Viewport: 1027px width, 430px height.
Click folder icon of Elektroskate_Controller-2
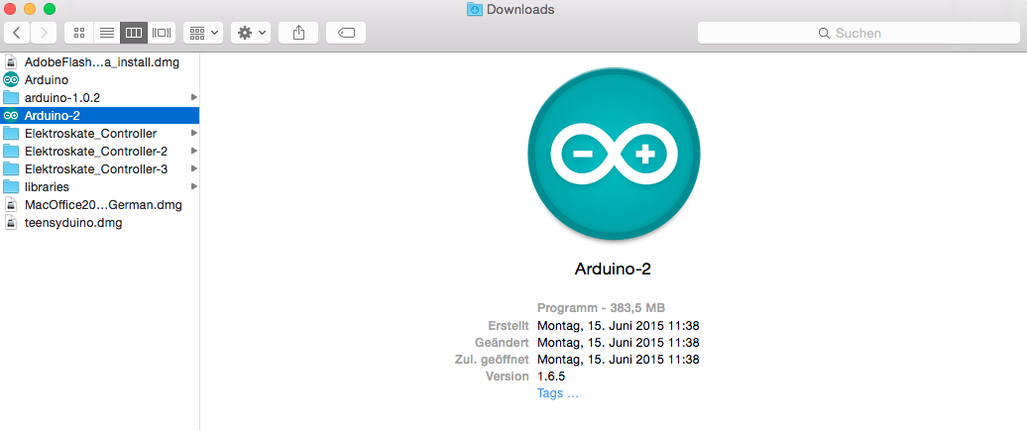point(11,152)
